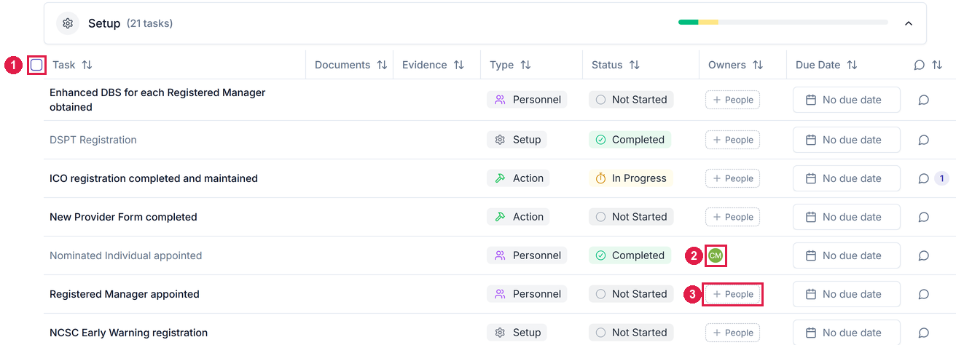Click Setup type tag on DSPT Registration row
This screenshot has height=345, width=956.
pyautogui.click(x=517, y=140)
